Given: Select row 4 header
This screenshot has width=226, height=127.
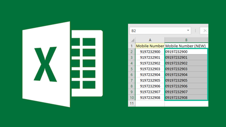Looking at the screenshot, I should click(132, 63).
